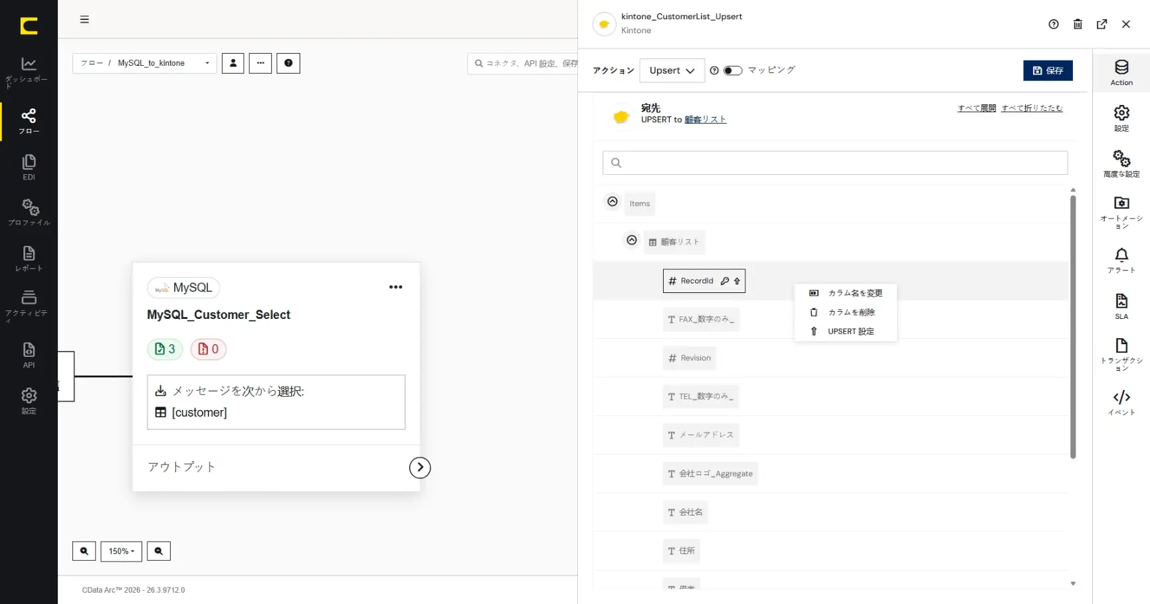Switch to the イベント tab

click(x=1121, y=403)
